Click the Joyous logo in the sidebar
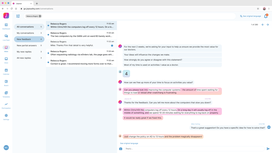 click(x=6, y=15)
